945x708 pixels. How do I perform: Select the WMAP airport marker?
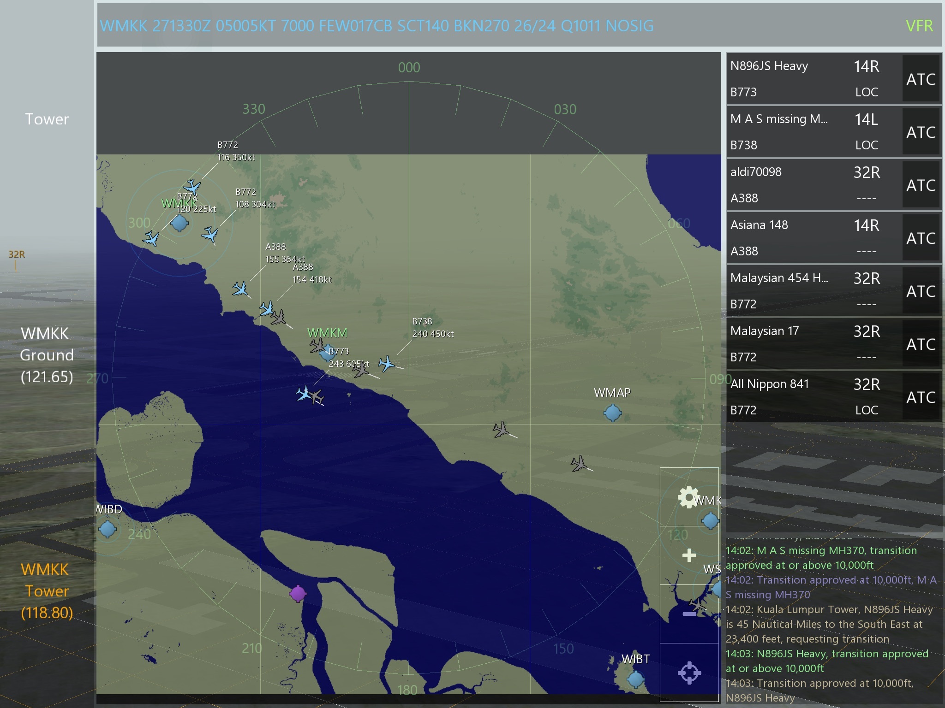[612, 413]
